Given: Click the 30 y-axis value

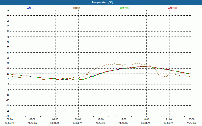Looking at the screenshot, I should tap(8, 53).
